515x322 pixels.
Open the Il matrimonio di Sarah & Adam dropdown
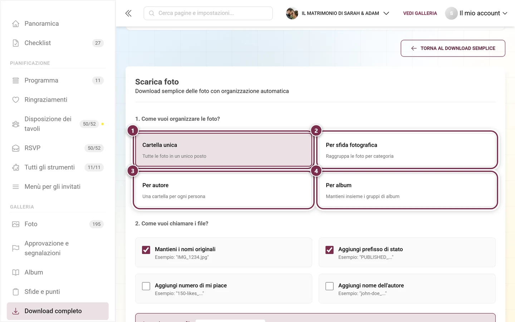point(338,13)
